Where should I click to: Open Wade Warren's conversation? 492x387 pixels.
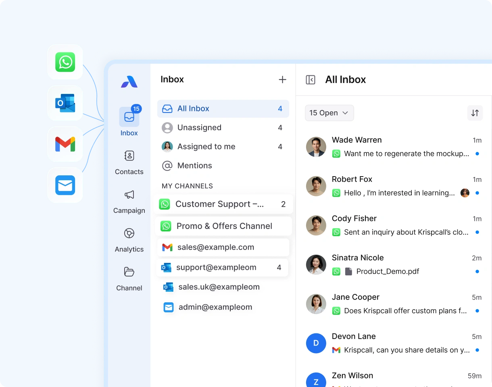click(x=393, y=147)
